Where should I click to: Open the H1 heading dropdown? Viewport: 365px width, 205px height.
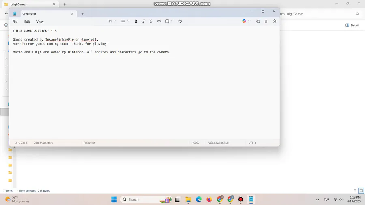point(112,21)
